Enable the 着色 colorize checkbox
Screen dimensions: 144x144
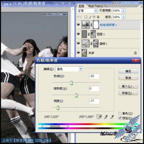click(120, 113)
